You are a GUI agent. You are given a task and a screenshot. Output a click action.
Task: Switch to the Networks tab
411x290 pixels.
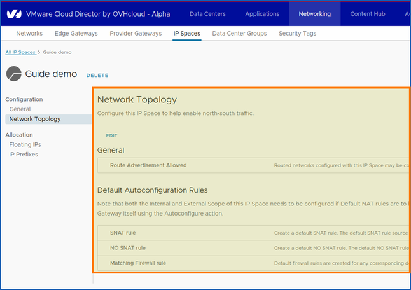pos(29,34)
